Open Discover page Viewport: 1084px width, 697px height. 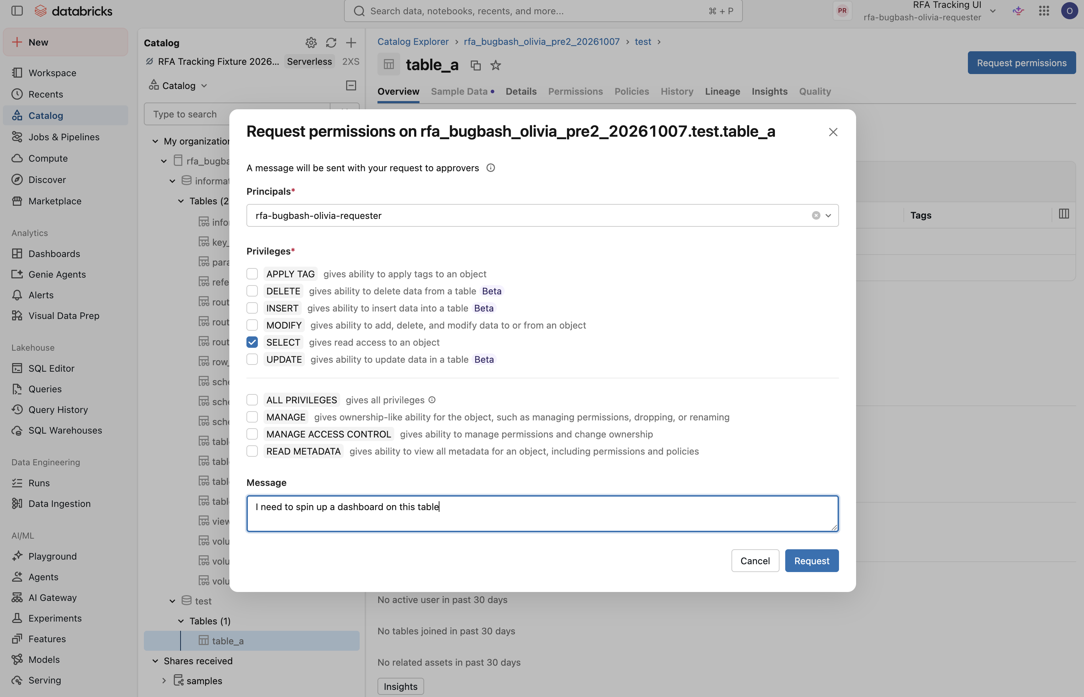tap(47, 180)
